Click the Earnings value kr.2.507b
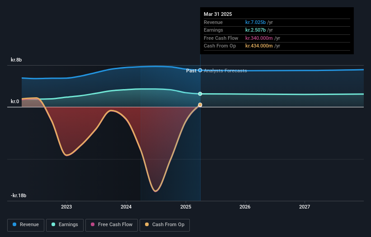The image size is (371, 237). coord(255,30)
